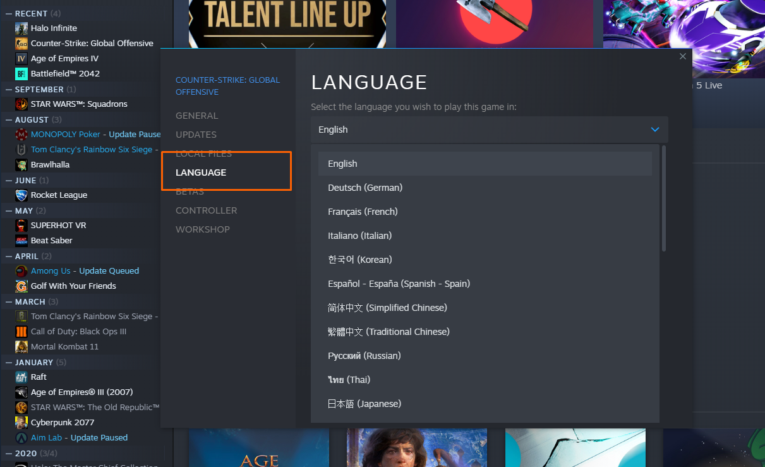Open the WORKSHOP properties section
Screen dimensions: 765x467
[x=203, y=229]
